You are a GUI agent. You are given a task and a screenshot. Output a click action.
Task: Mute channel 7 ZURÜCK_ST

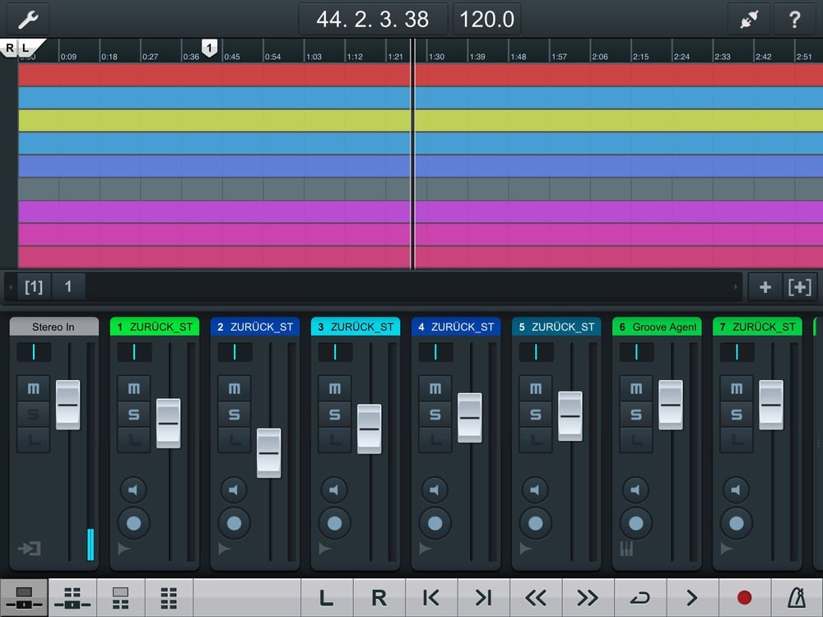pos(737,389)
